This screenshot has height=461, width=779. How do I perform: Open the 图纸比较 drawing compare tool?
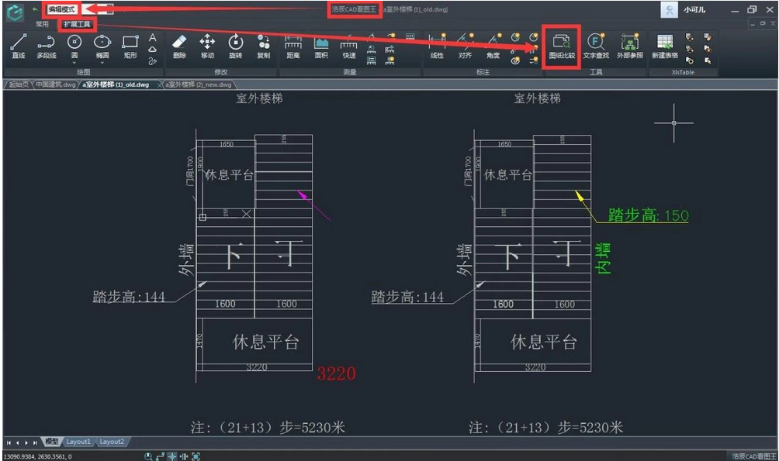pyautogui.click(x=562, y=46)
